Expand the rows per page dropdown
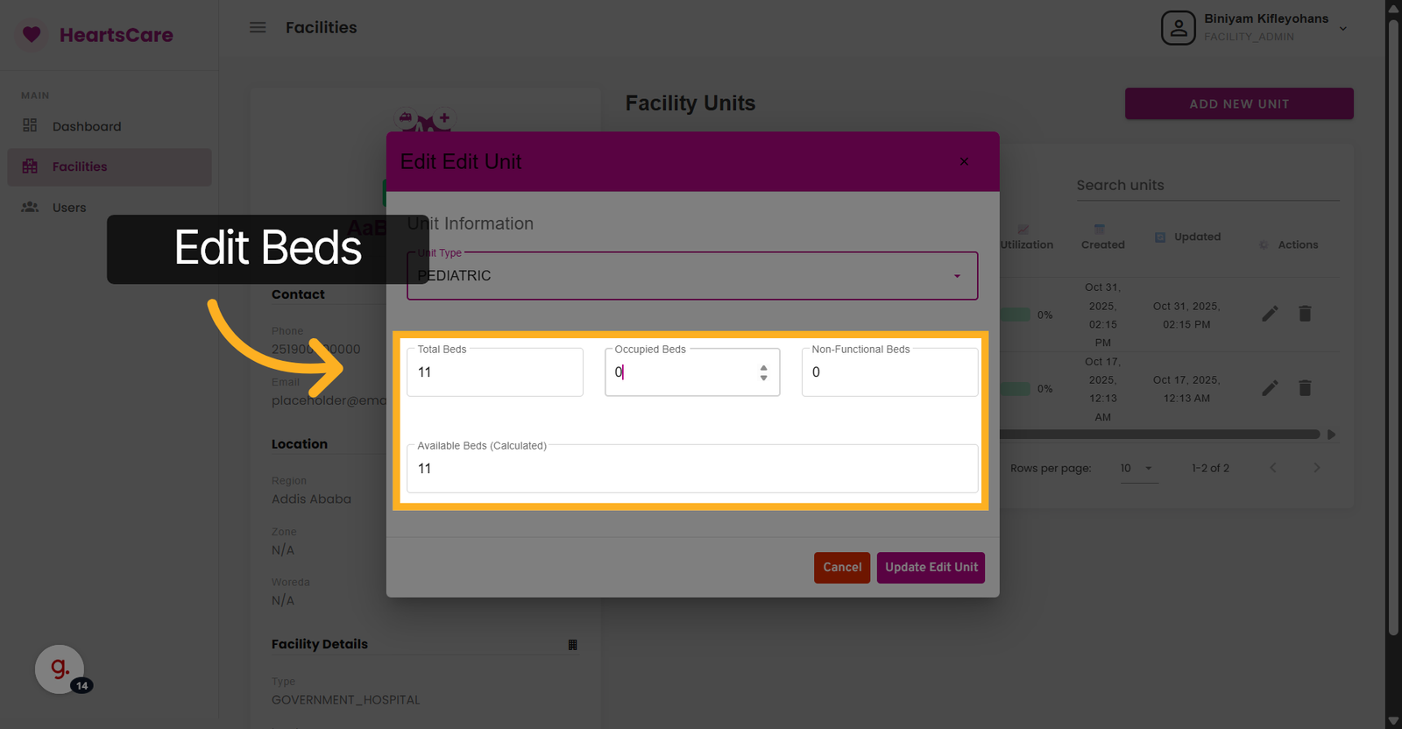This screenshot has width=1402, height=729. click(x=1137, y=468)
